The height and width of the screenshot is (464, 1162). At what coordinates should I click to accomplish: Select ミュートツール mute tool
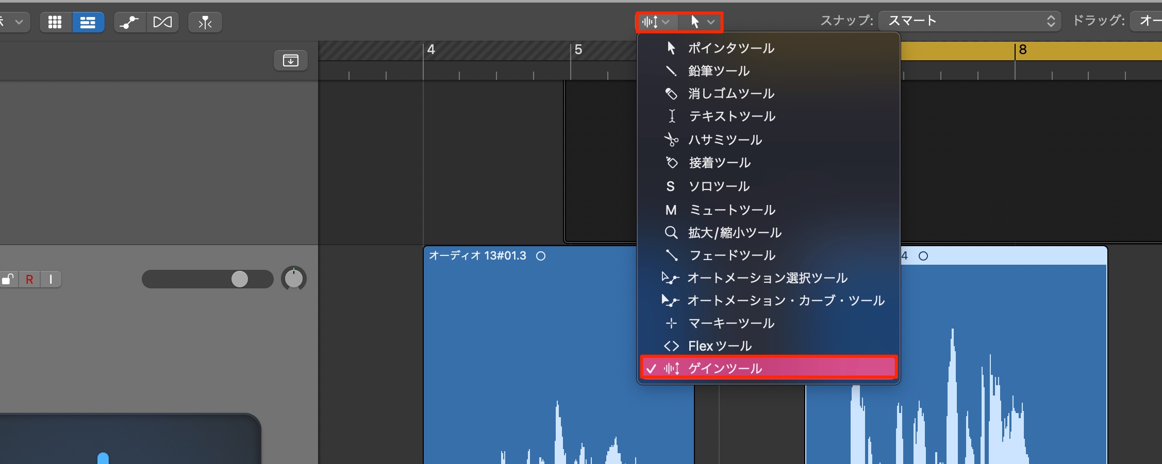[769, 210]
